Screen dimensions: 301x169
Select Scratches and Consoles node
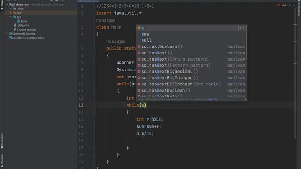[28, 38]
